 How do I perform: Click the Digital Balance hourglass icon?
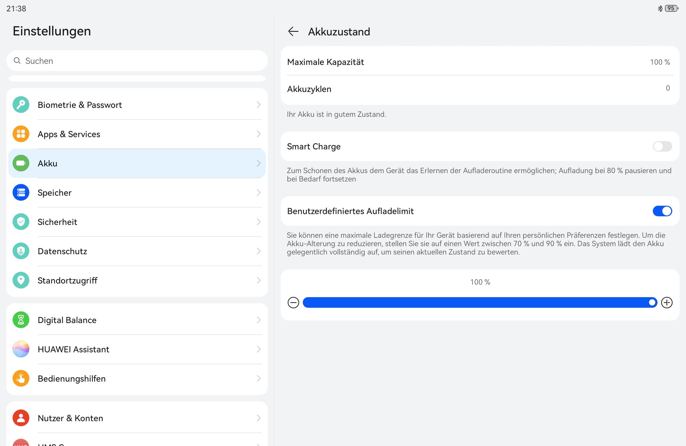pos(21,320)
